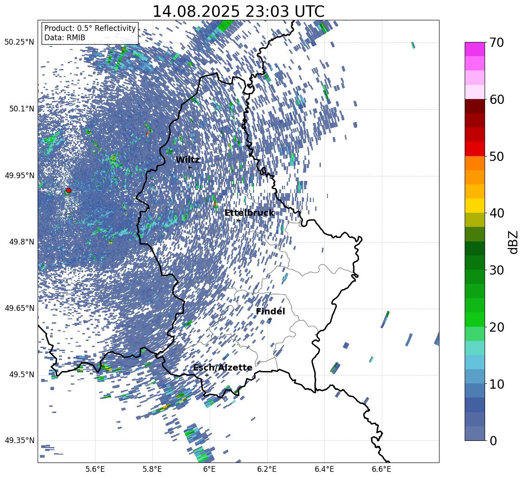Viewport: 524px width, 478px height.
Task: Click the Wiltz station cross marker
Action: point(190,167)
